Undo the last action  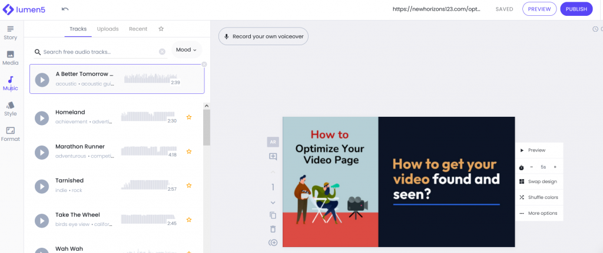(x=65, y=9)
